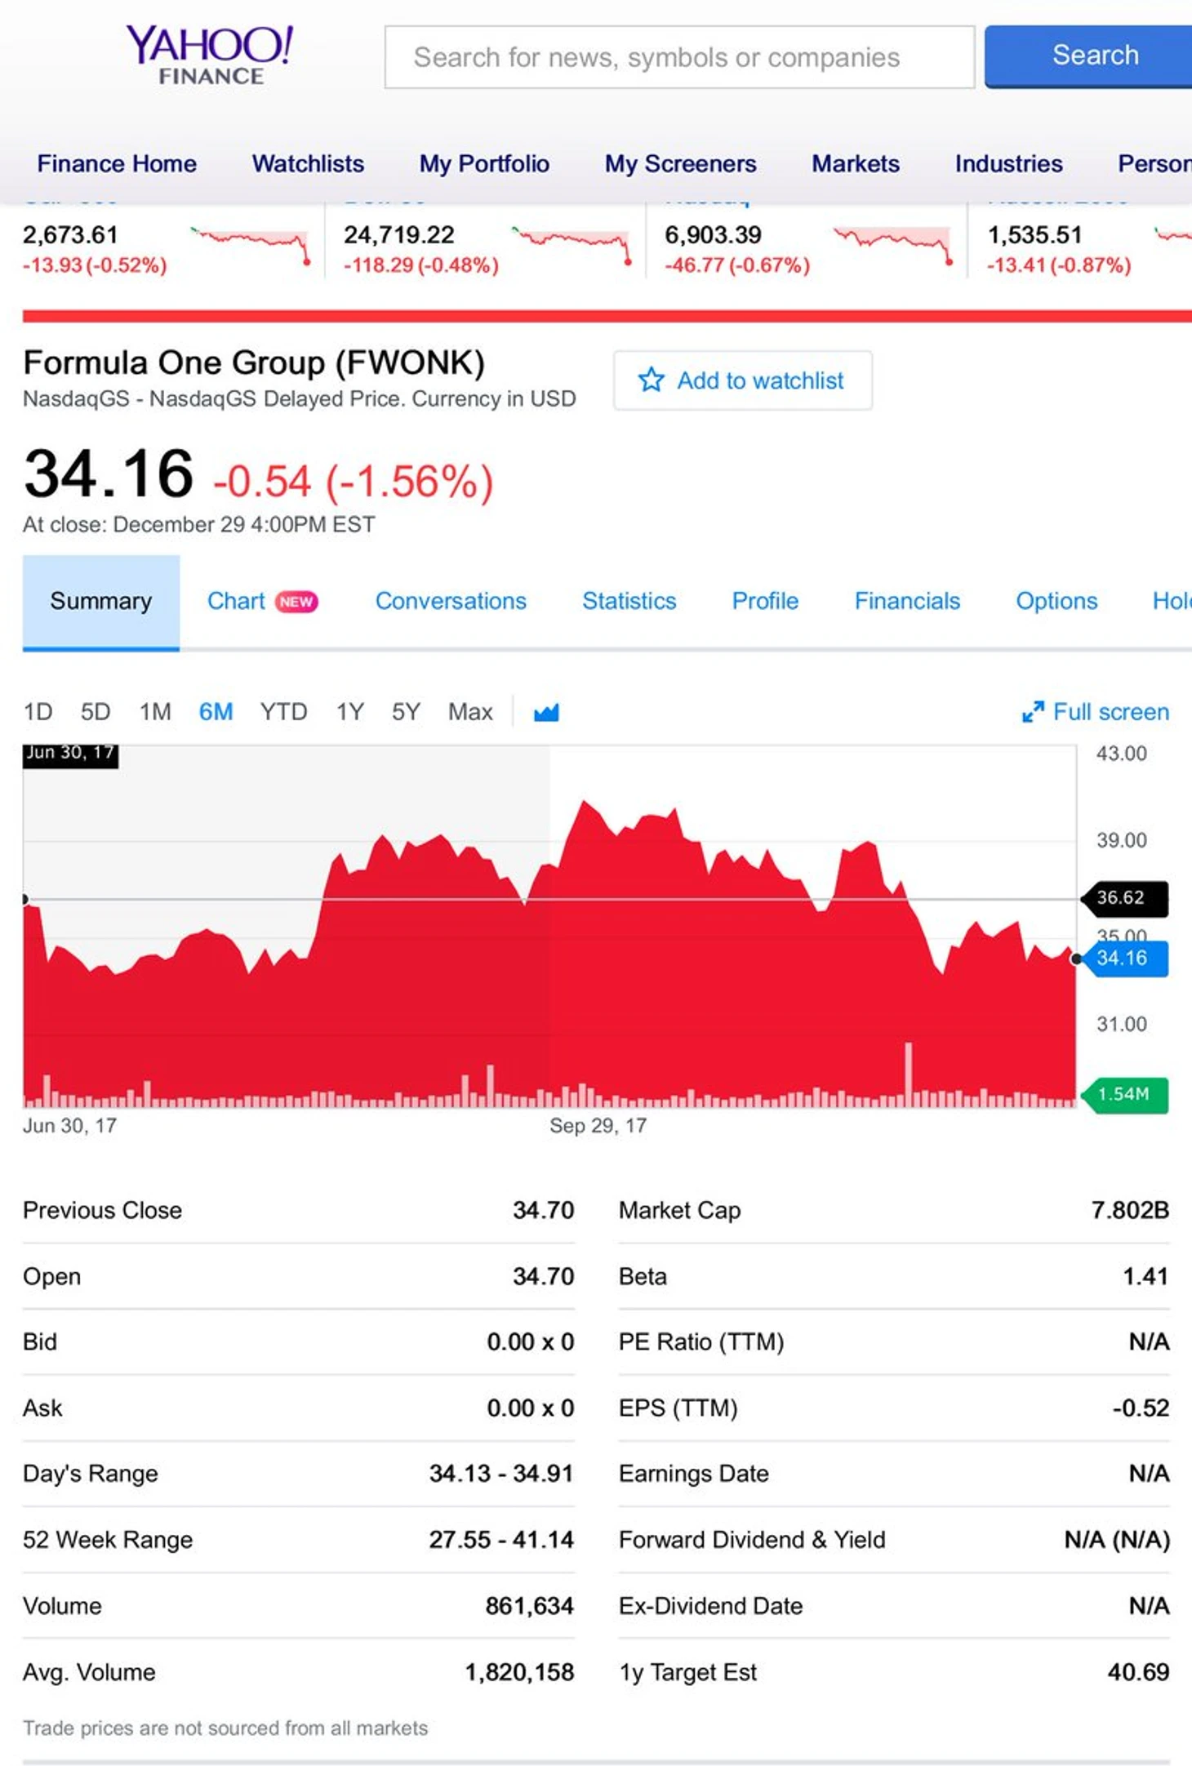The image size is (1192, 1766).
Task: Click the Jun 30, 17 chart date tooltip
Action: click(70, 754)
